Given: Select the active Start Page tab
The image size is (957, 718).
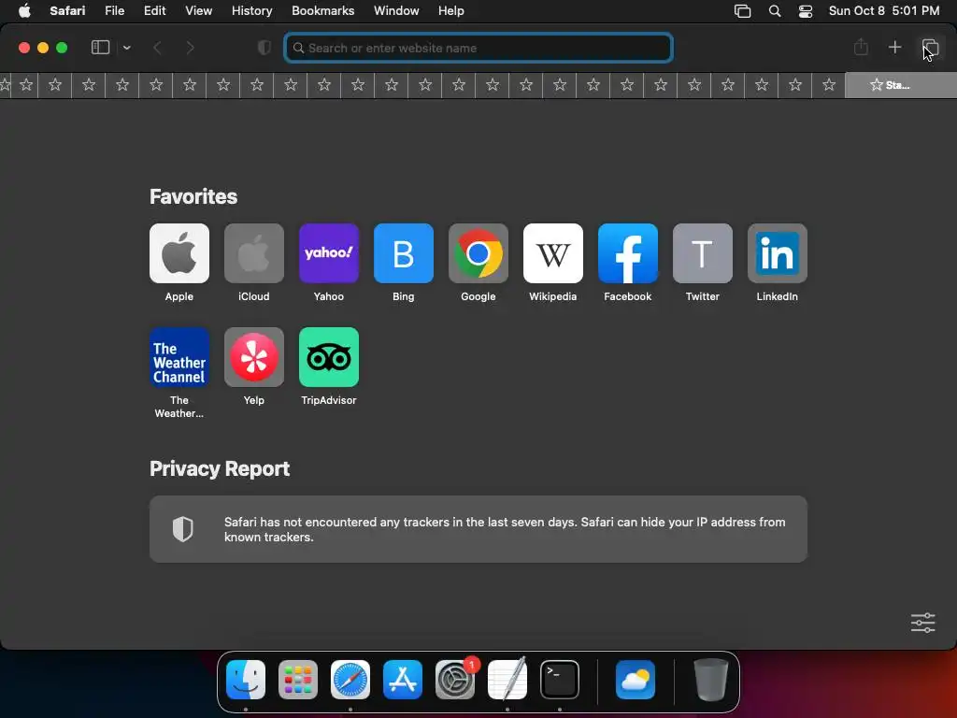Looking at the screenshot, I should tap(900, 85).
